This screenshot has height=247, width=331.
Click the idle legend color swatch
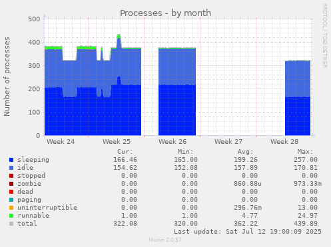tap(11, 168)
